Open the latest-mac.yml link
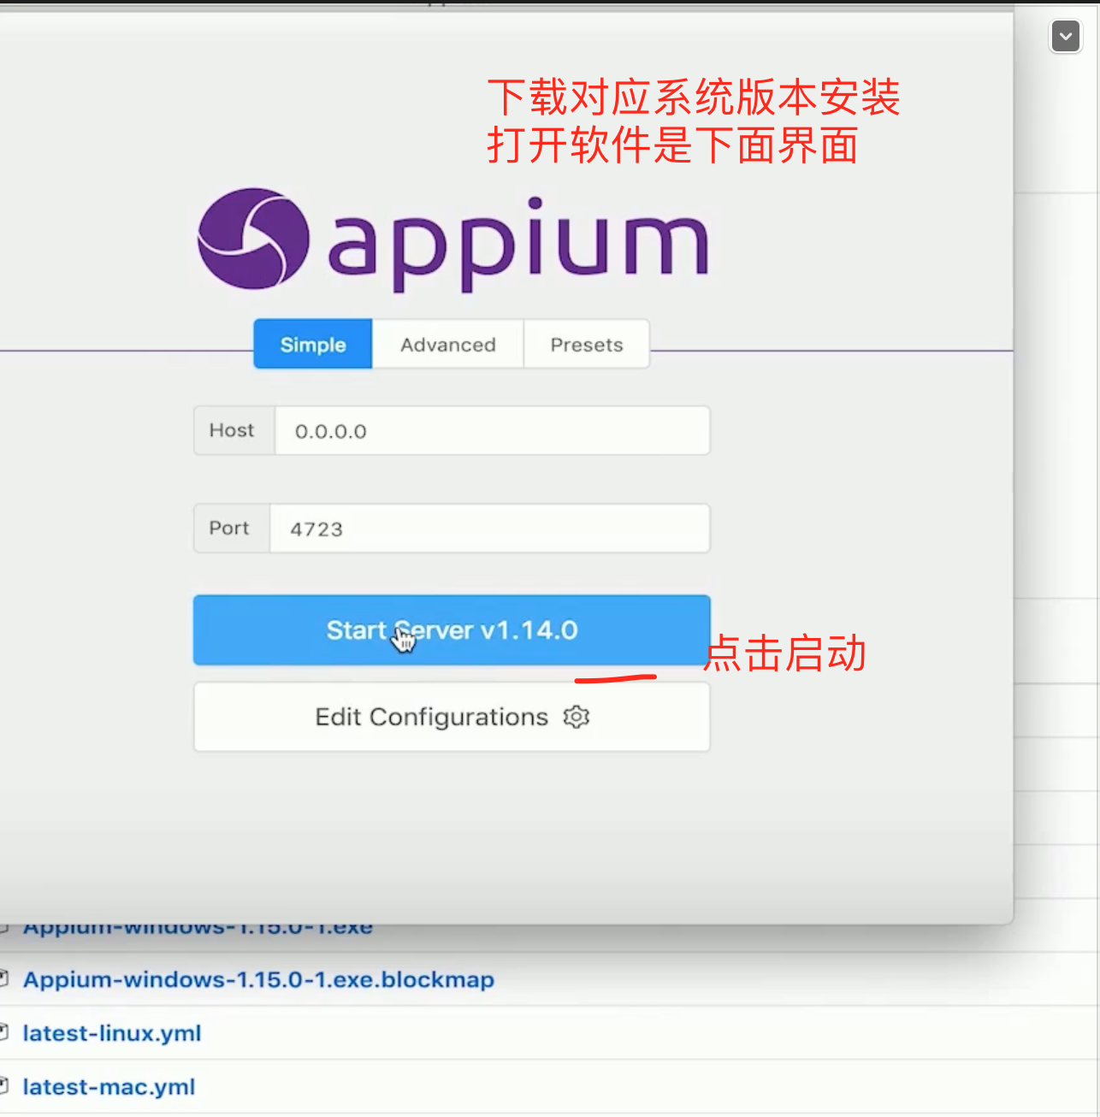The width and height of the screenshot is (1100, 1117). click(x=109, y=1087)
